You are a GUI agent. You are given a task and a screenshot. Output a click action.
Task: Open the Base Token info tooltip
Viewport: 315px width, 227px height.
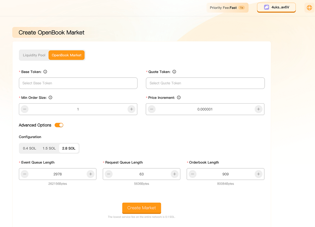point(45,72)
